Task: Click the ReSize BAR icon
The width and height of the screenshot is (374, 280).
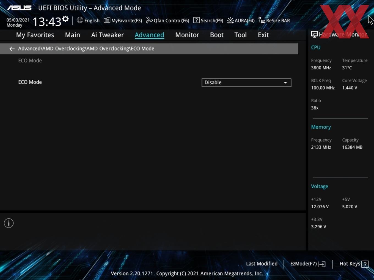Action: coord(262,20)
